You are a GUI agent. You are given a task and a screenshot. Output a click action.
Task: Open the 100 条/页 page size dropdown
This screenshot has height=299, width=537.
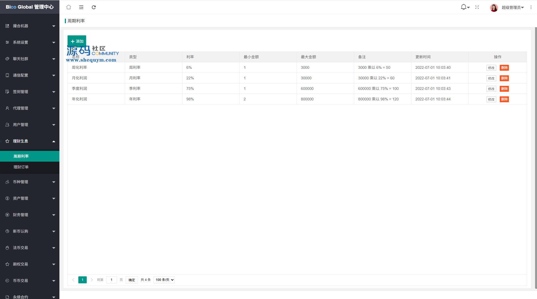164,280
